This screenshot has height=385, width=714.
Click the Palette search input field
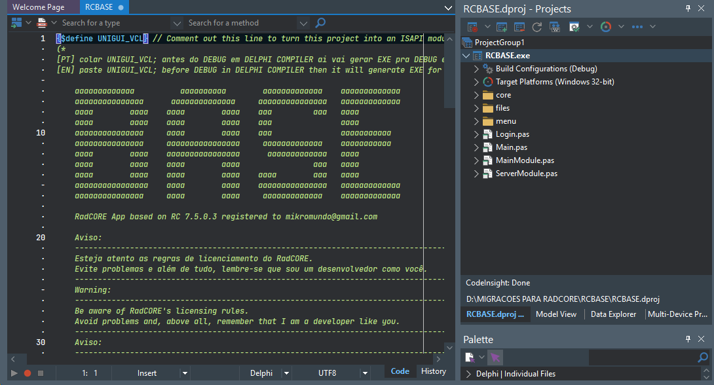click(x=642, y=357)
